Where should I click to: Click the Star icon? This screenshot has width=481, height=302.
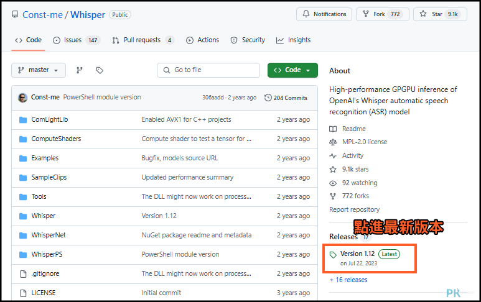(x=423, y=14)
